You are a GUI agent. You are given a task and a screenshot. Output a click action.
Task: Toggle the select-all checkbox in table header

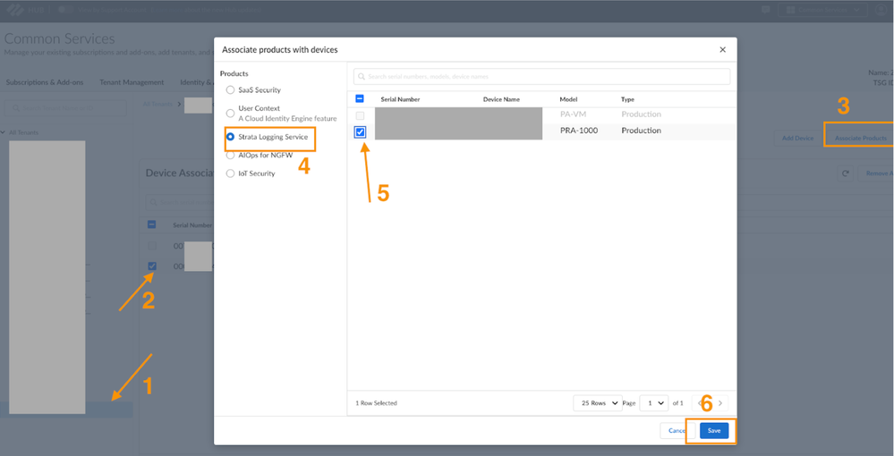click(360, 99)
